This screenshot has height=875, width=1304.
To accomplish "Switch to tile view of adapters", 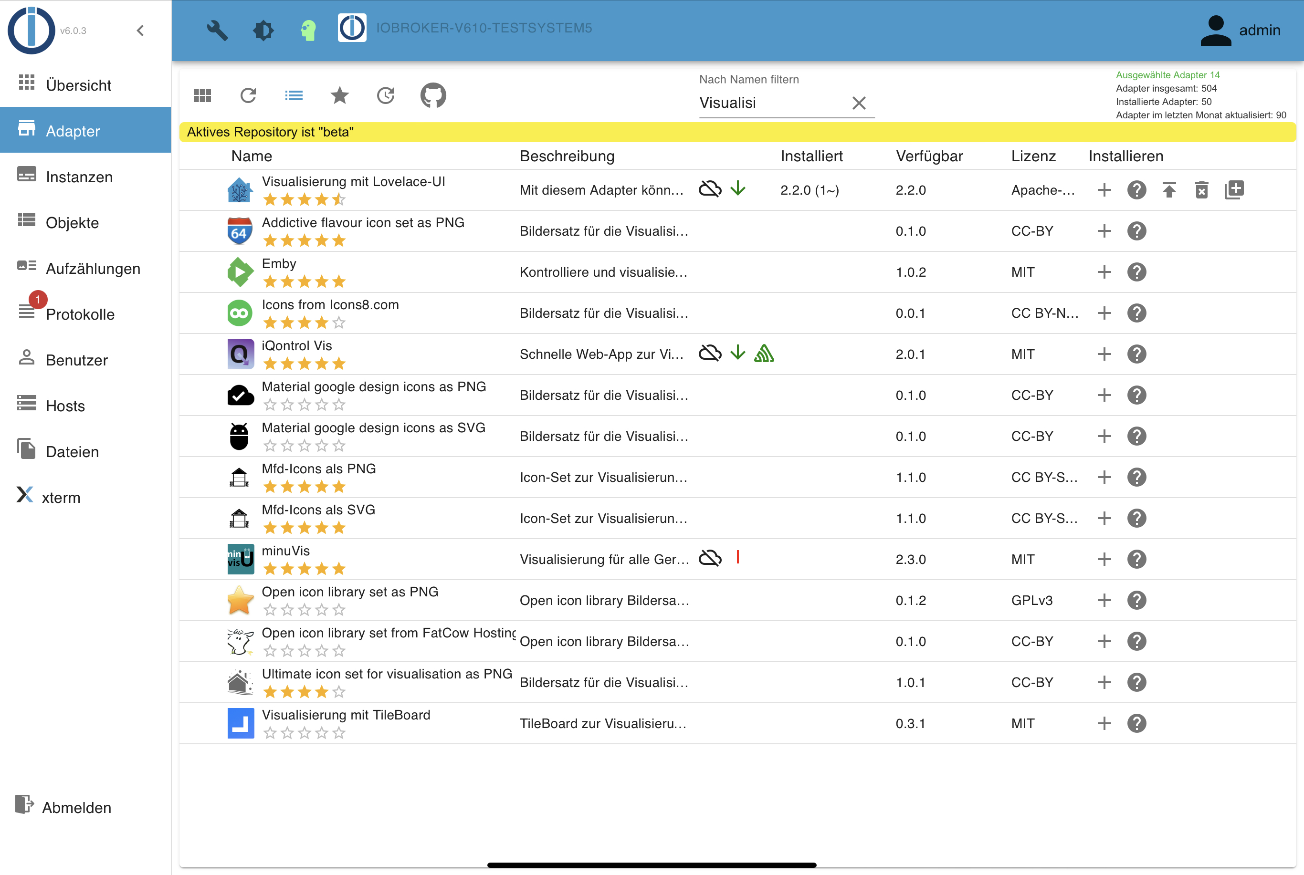I will pos(202,96).
